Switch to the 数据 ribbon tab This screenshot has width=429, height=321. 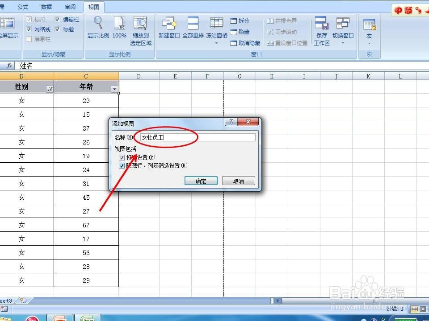tap(46, 7)
